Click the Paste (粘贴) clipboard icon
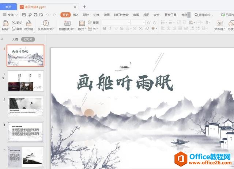 [x=5, y=23]
